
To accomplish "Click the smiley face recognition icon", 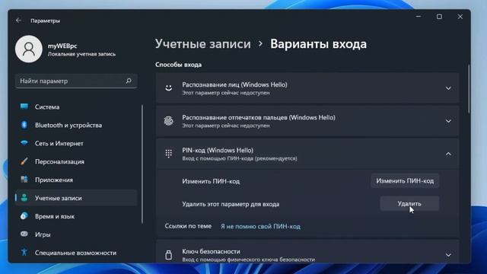I will (169, 88).
